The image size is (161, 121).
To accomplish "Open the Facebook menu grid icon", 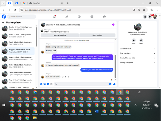I will tap(145, 17).
